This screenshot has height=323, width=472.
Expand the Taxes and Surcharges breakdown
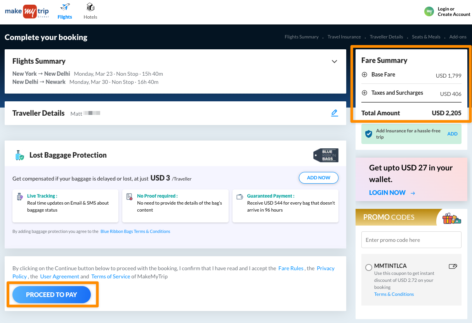click(364, 93)
